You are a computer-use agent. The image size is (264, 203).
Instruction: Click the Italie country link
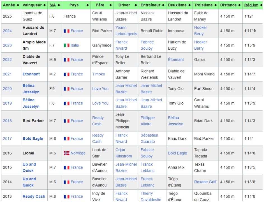click(75, 45)
